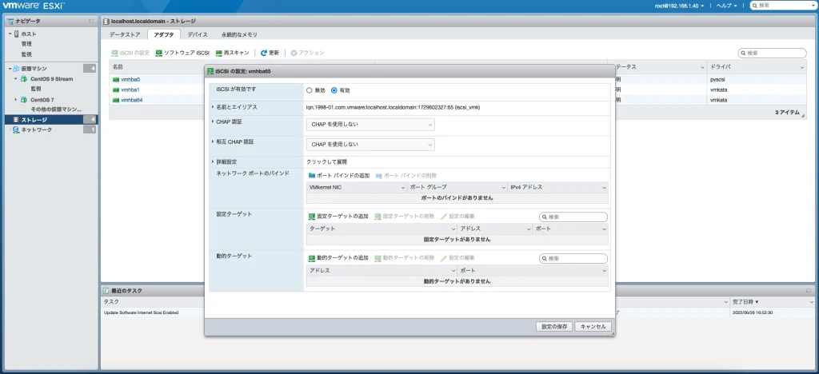The height and width of the screenshot is (374, 819).
Task: Click the VMware ESXi logo
Action: 34,6
